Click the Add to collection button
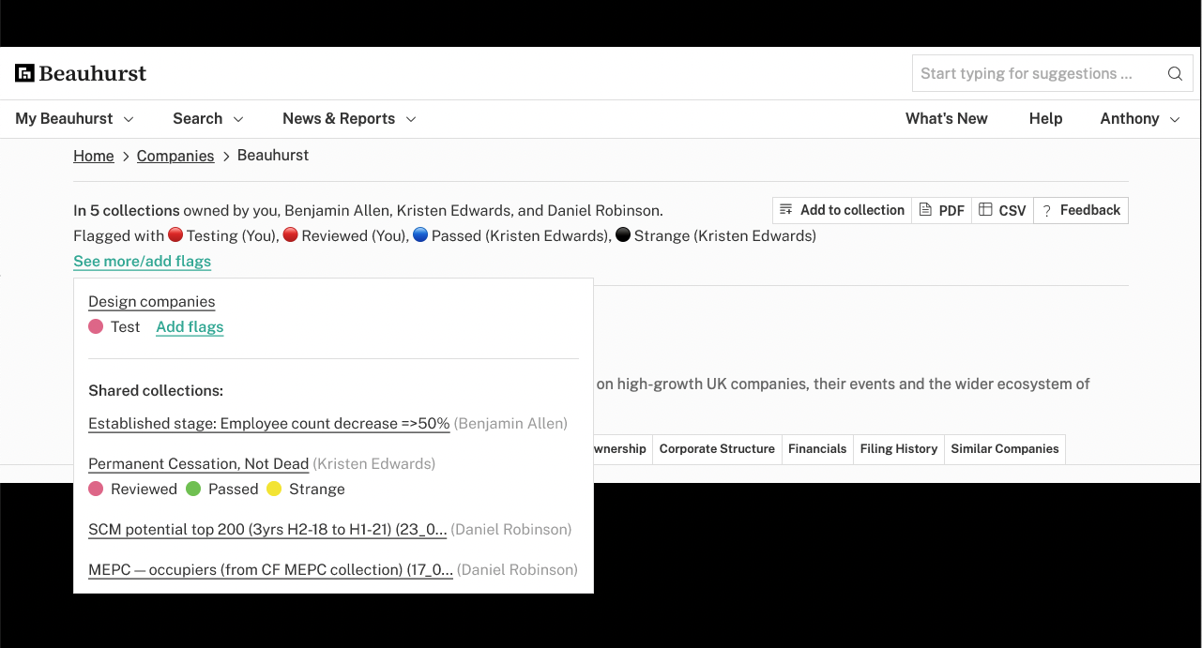 pyautogui.click(x=842, y=210)
